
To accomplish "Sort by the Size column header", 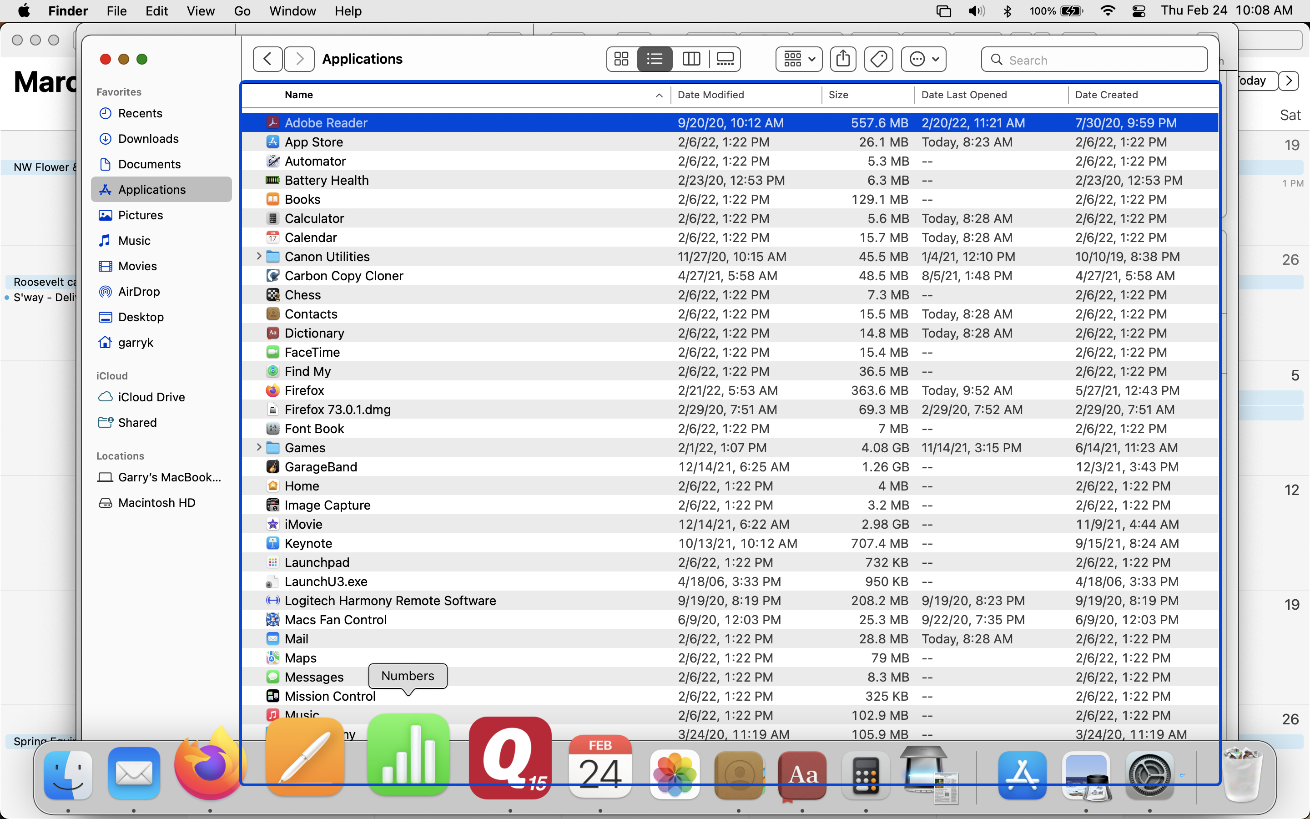I will (838, 95).
